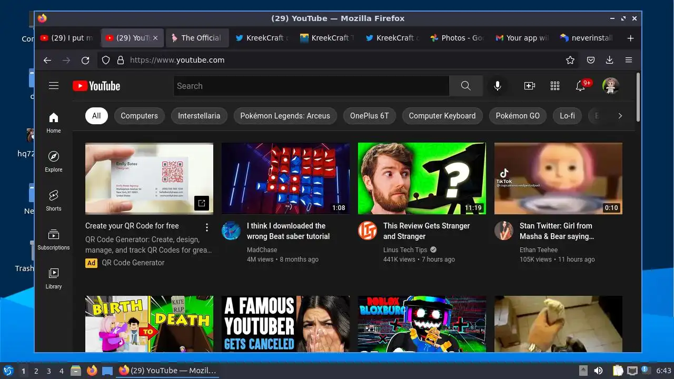674x379 pixels.
Task: Go back with the browser back arrow
Action: [47, 60]
